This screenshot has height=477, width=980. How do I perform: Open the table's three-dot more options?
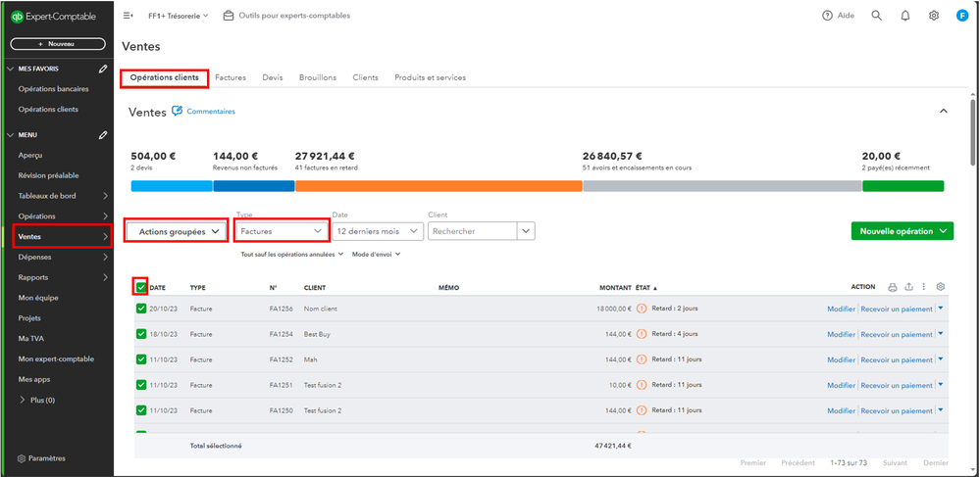tap(924, 287)
